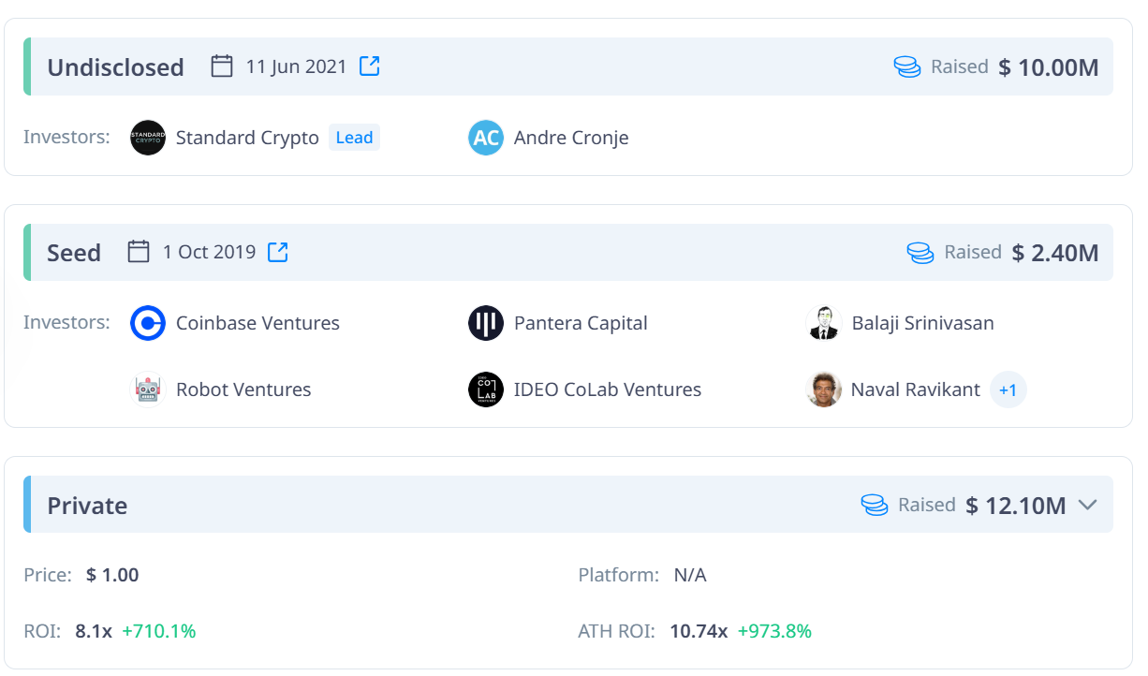1148x676 pixels.
Task: Expand the Private round details chevron
Action: pyautogui.click(x=1088, y=504)
